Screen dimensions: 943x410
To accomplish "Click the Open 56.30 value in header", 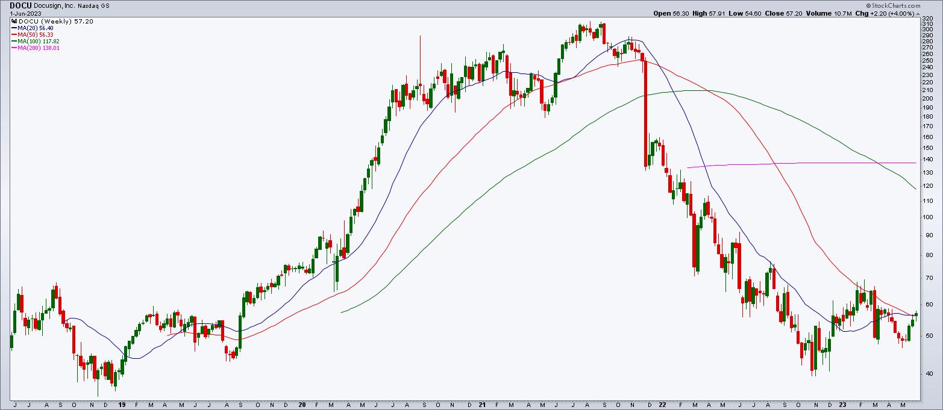I will pos(671,13).
